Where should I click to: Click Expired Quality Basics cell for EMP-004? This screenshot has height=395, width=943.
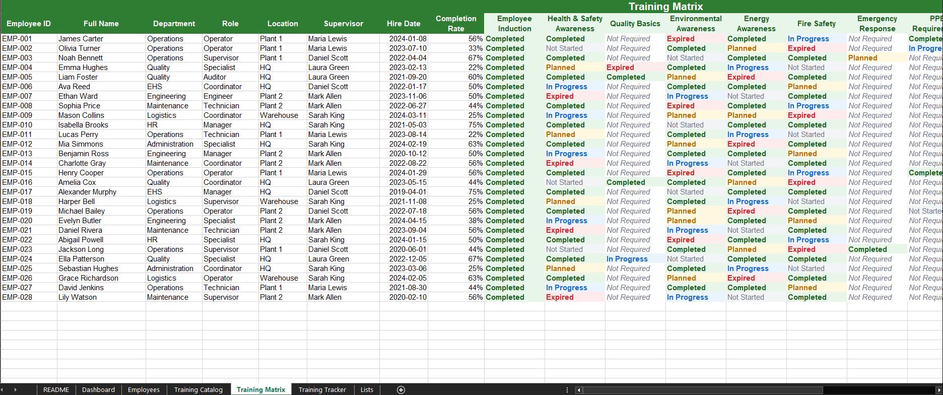click(x=635, y=68)
